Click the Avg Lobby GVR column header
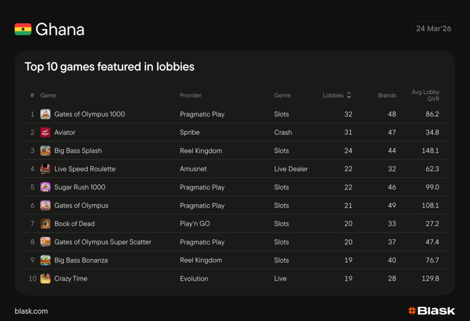Image resolution: width=470 pixels, height=321 pixels. 425,95
